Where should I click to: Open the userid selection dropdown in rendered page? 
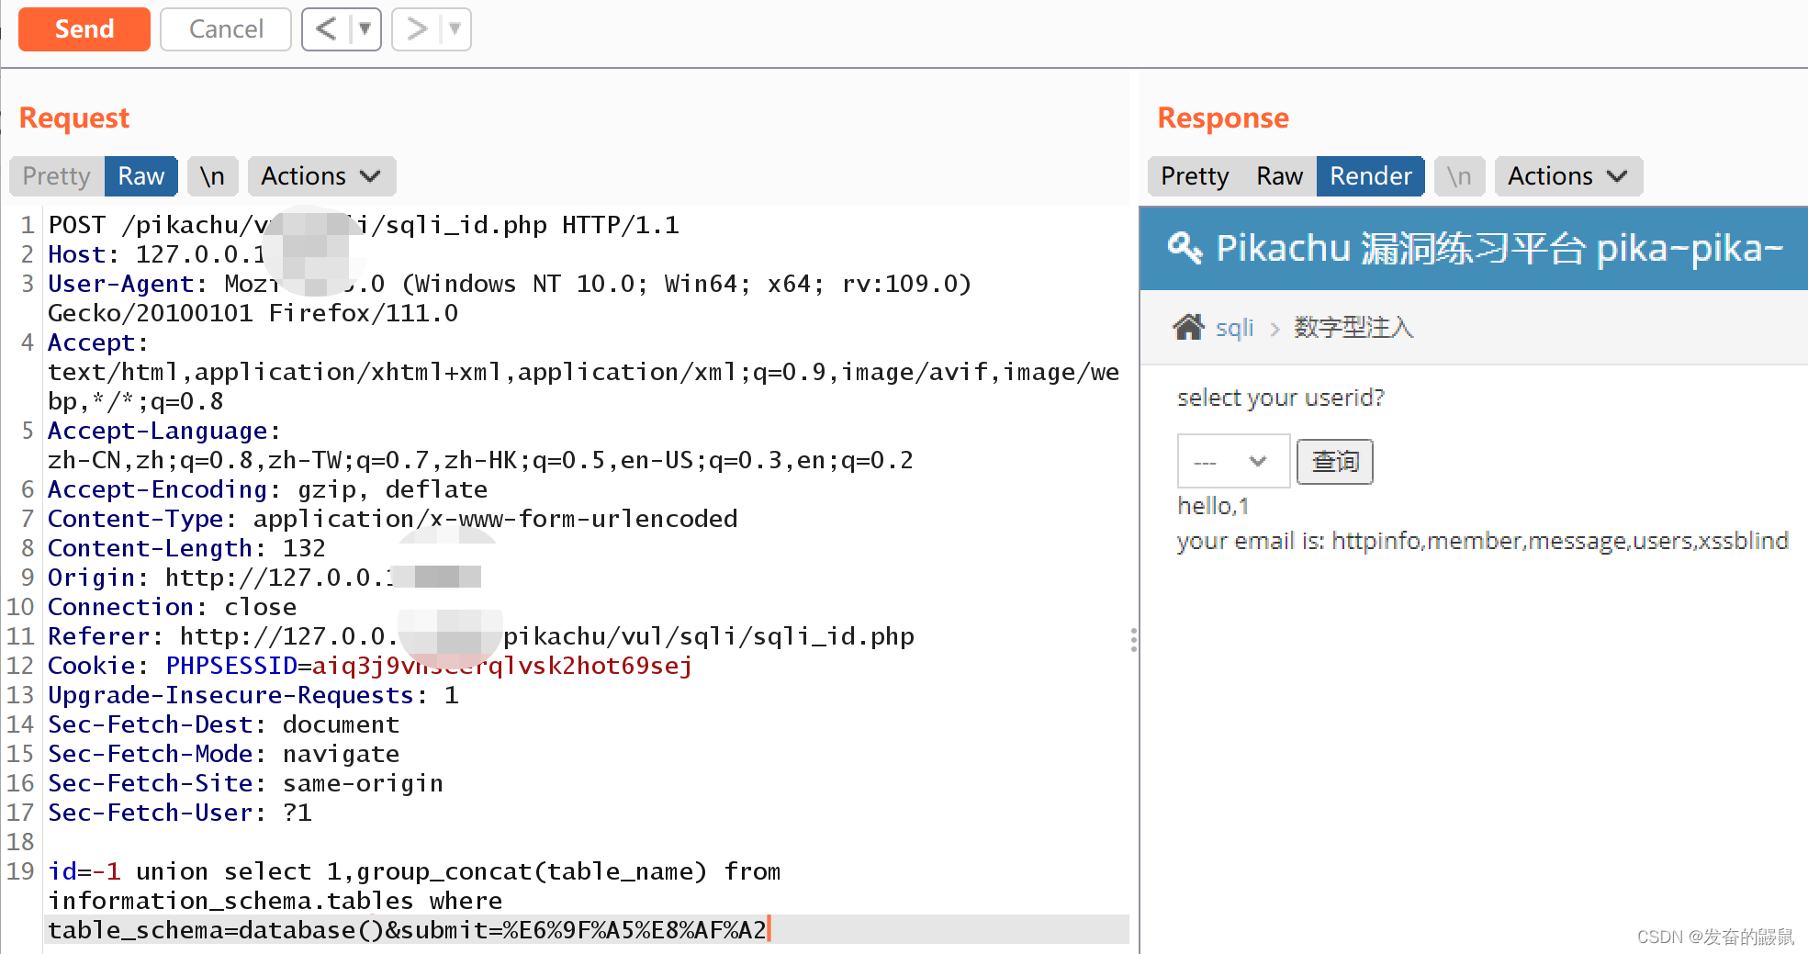coord(1233,461)
